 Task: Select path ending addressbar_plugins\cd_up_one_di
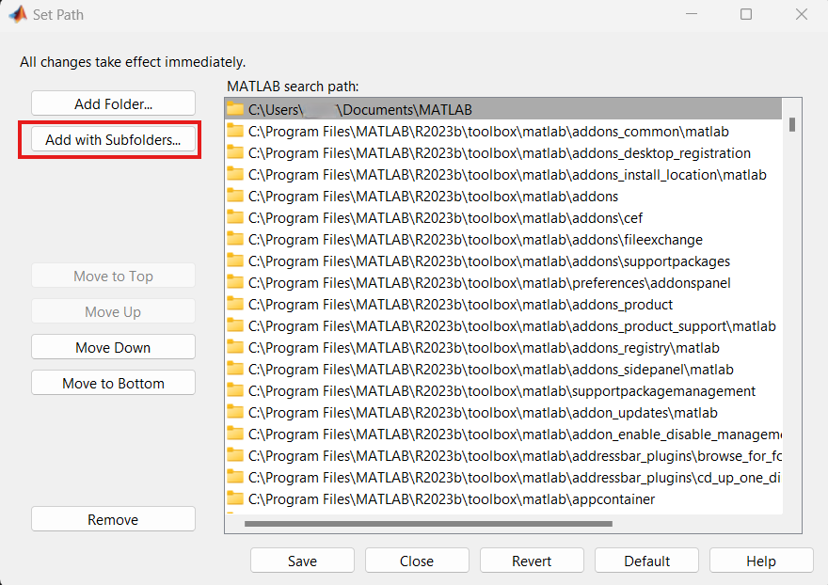click(x=503, y=477)
